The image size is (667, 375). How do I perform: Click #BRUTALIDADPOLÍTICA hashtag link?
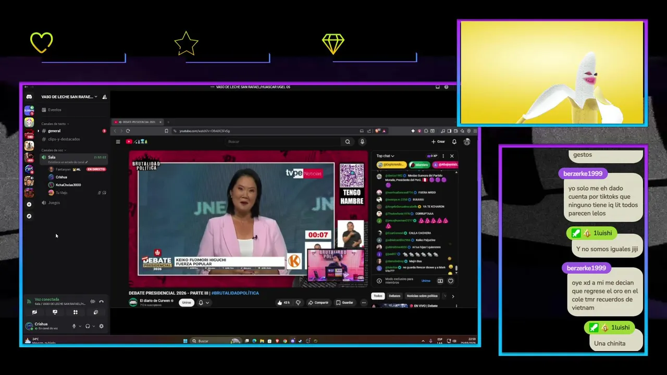coord(234,293)
